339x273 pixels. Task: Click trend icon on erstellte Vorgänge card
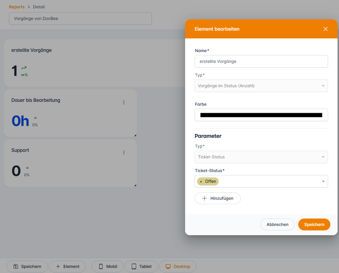pos(24,68)
